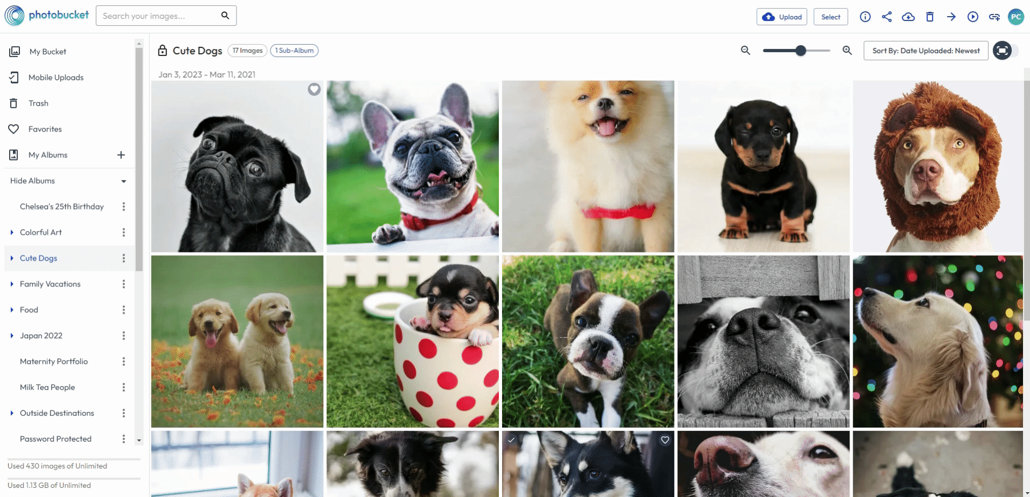Click the lock icon beside Cute Dogs title
This screenshot has width=1030, height=497.
tap(162, 51)
